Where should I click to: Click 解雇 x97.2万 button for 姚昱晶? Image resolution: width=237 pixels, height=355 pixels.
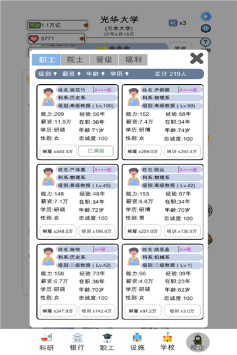pos(143,311)
